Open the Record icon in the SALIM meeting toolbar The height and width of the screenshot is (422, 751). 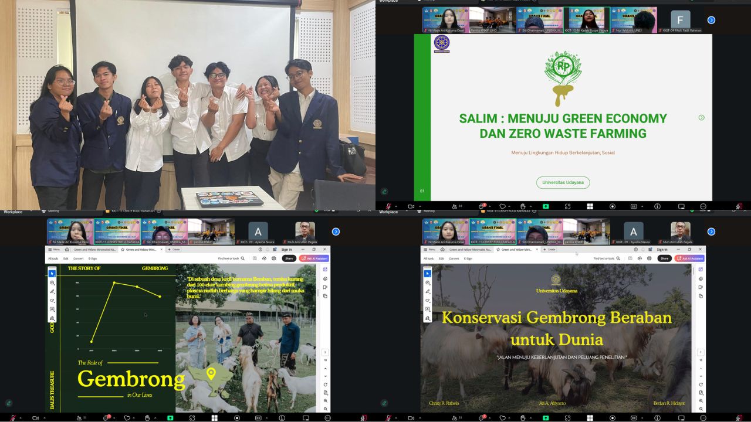[x=613, y=206]
